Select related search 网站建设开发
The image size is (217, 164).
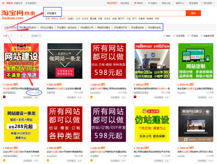coord(121,27)
